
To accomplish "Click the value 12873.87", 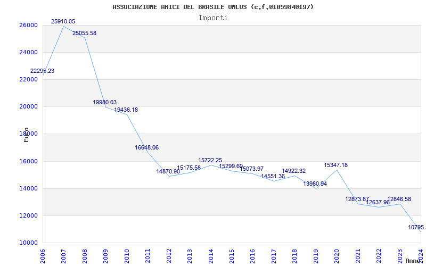I will coord(357,199).
